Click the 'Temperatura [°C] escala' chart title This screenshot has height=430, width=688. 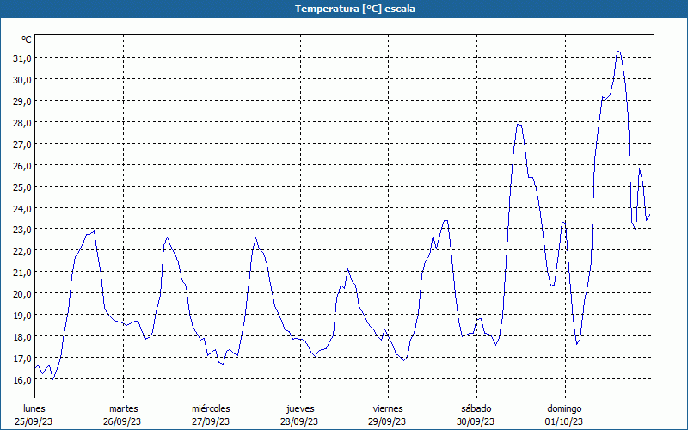pos(354,9)
